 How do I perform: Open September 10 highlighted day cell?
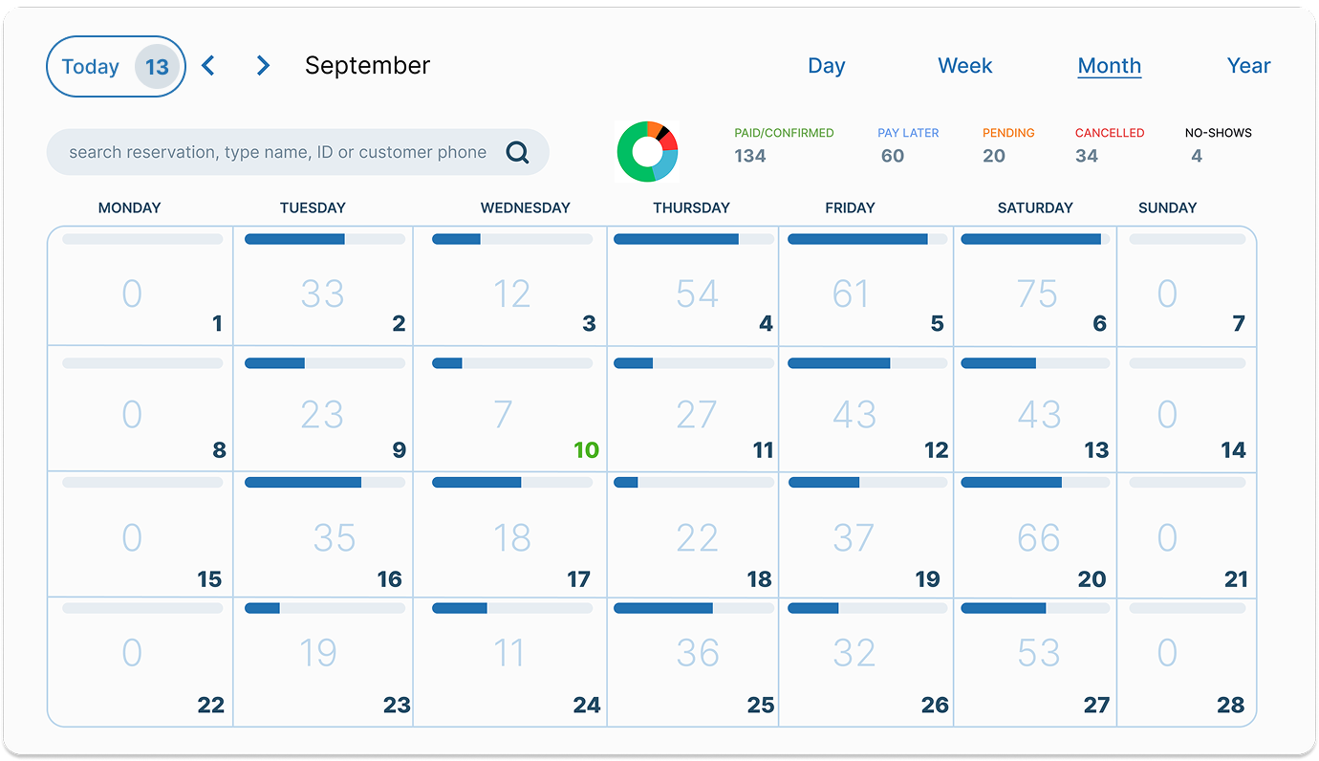(x=509, y=409)
